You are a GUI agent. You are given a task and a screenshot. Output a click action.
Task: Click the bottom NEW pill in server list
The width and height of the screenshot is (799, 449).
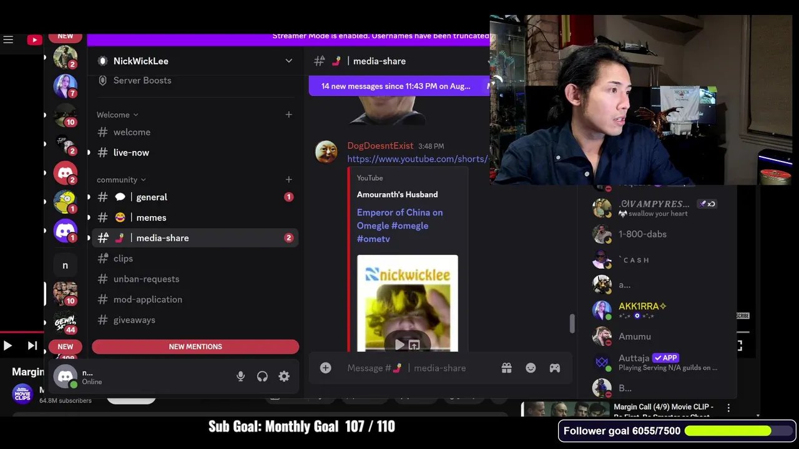point(66,347)
